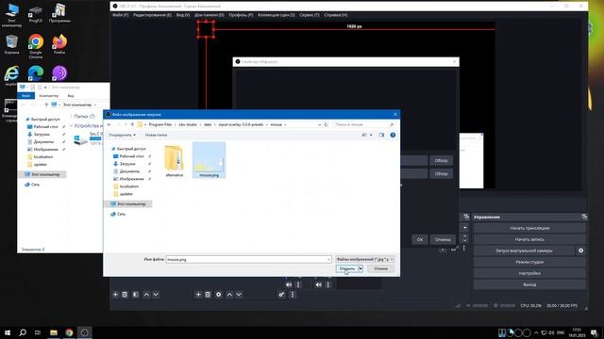Click the blue help icon in dialog

click(393, 135)
